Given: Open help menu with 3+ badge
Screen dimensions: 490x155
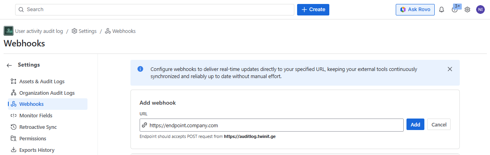Looking at the screenshot, I should click(455, 10).
